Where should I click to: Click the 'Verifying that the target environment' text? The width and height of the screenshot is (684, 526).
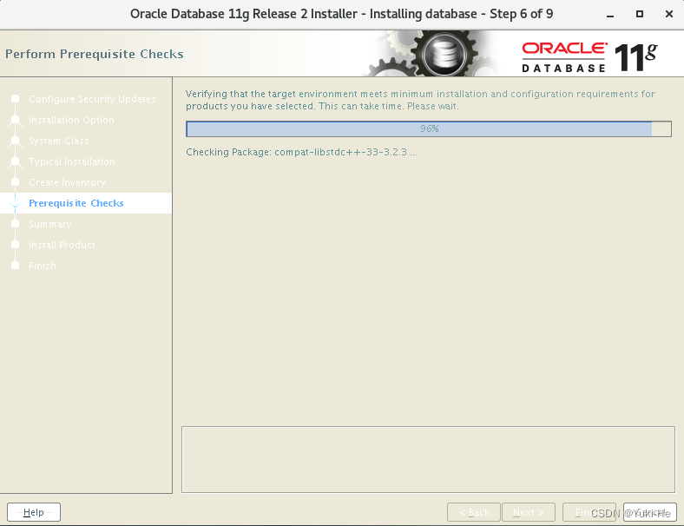coord(420,100)
